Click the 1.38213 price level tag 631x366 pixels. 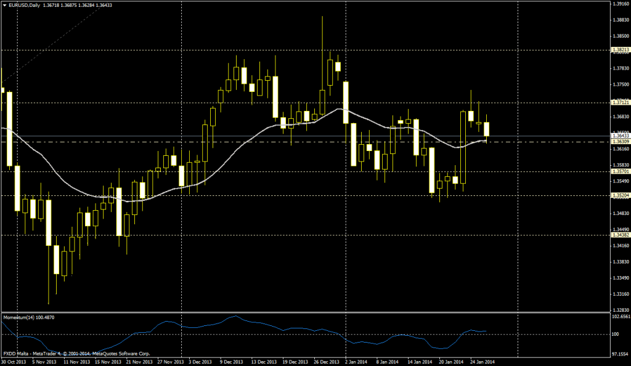(620, 50)
